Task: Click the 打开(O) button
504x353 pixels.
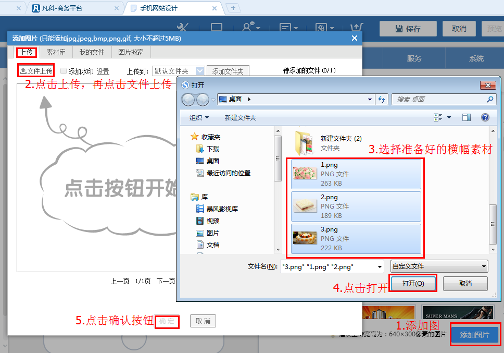Action: (x=413, y=284)
